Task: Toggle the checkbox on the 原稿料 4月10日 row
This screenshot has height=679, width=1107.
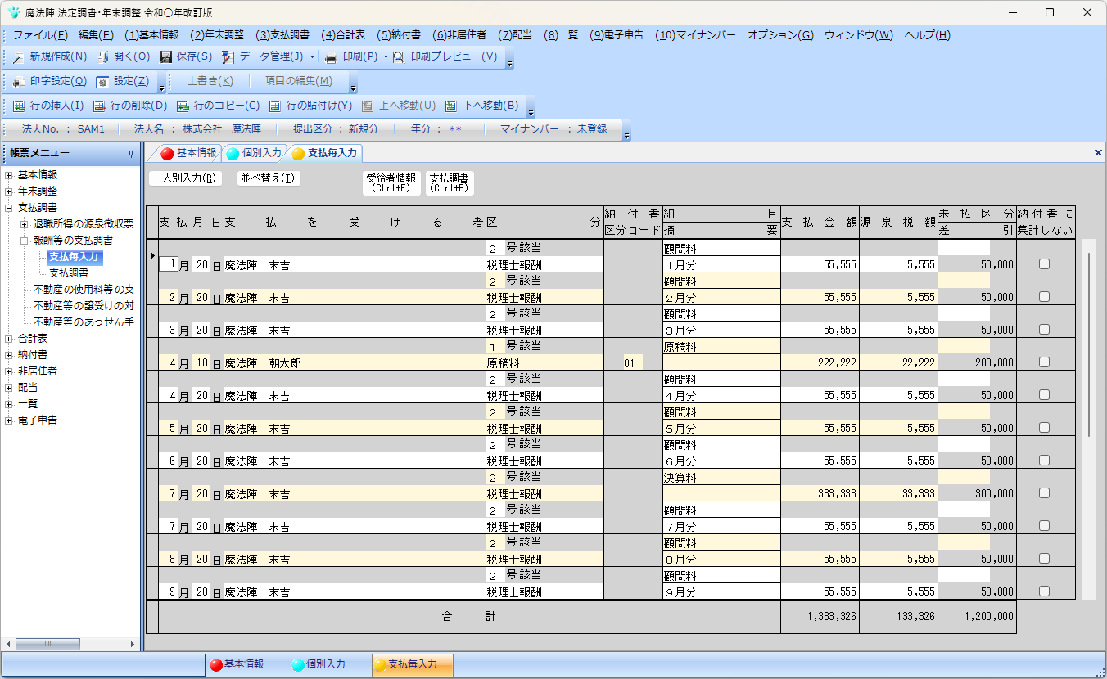Action: 1044,362
